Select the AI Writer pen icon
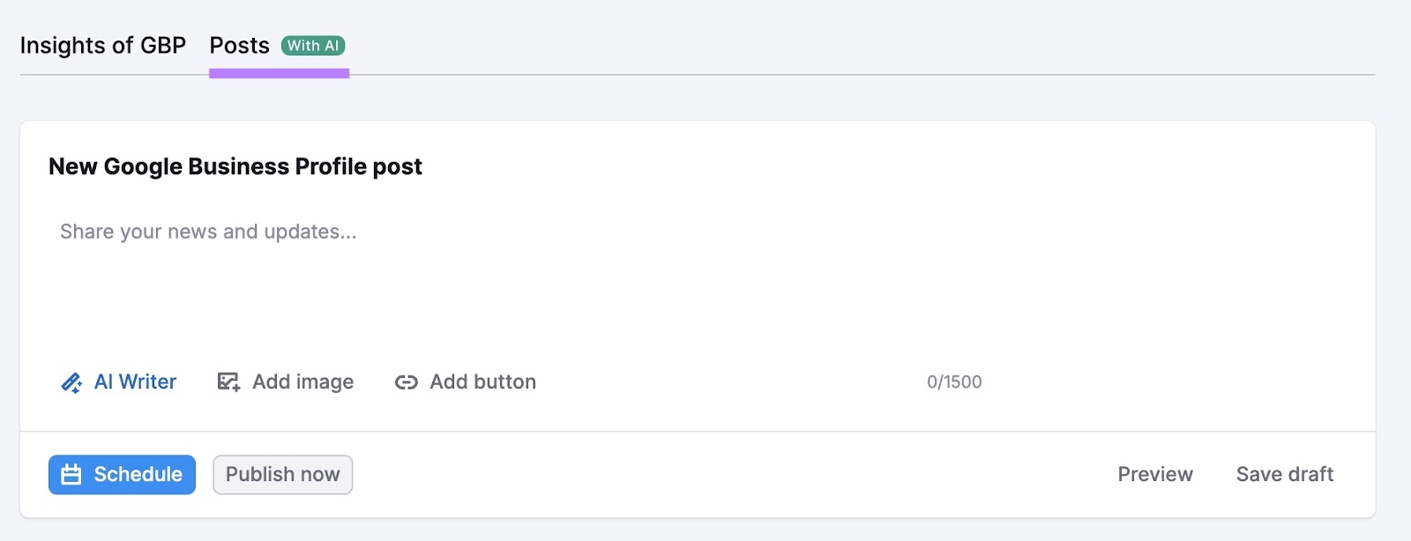The height and width of the screenshot is (541, 1411). (71, 382)
